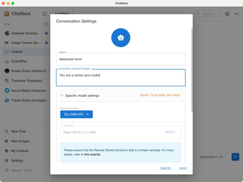Image resolution: width=243 pixels, height=182 pixels.
Task: Open chat history clock icon
Action: [x=227, y=14]
